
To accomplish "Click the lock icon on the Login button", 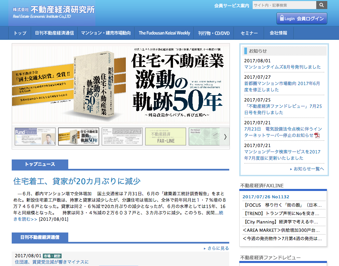I will point(282,18).
